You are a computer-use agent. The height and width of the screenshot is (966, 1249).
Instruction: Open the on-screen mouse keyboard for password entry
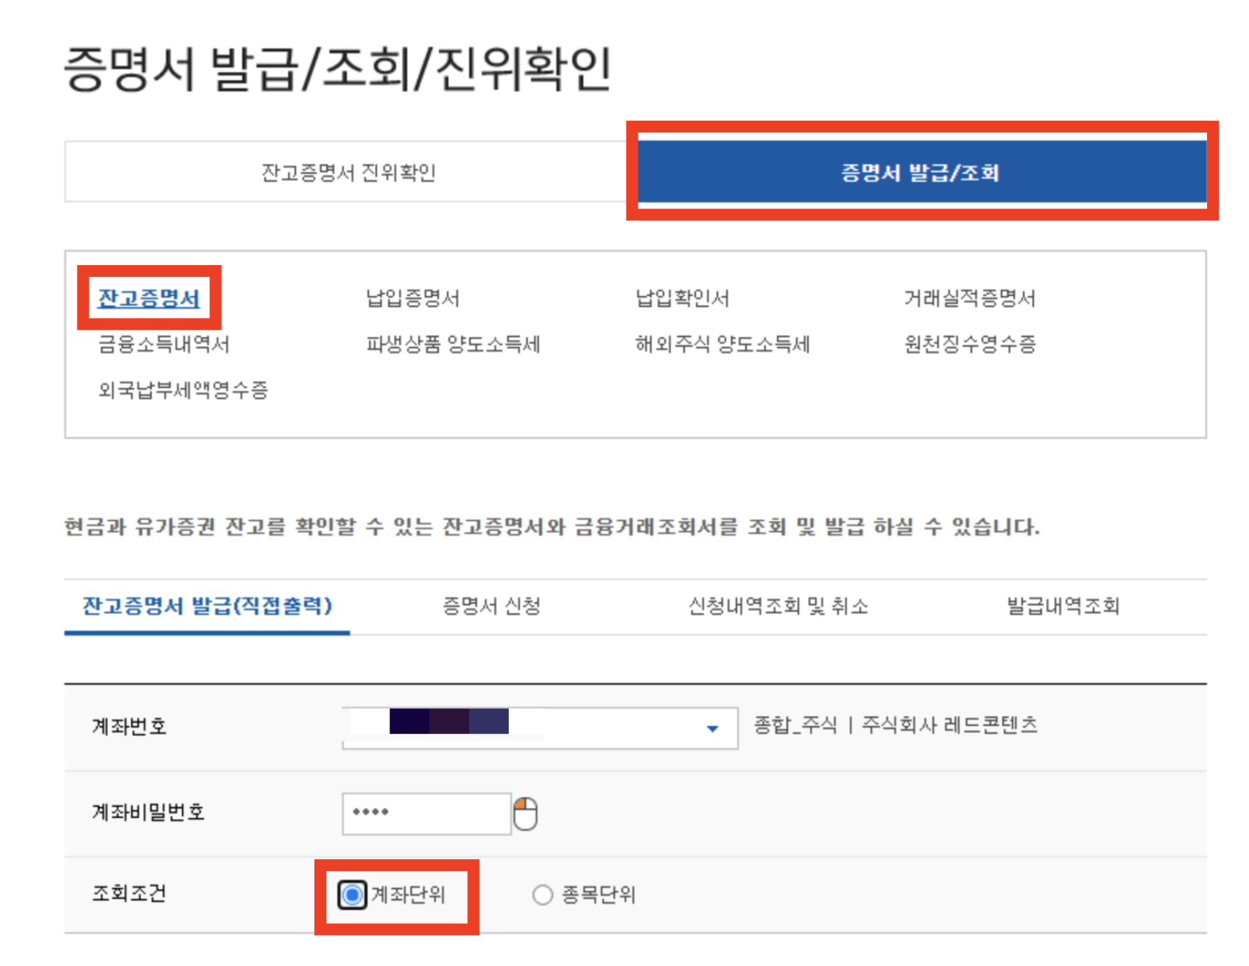point(526,812)
